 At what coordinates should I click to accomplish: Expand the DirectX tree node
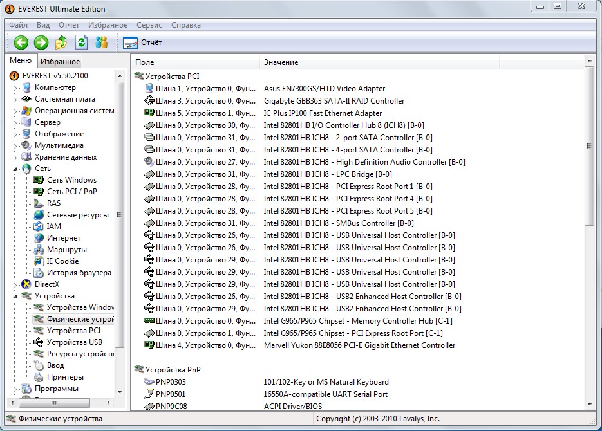(15, 285)
